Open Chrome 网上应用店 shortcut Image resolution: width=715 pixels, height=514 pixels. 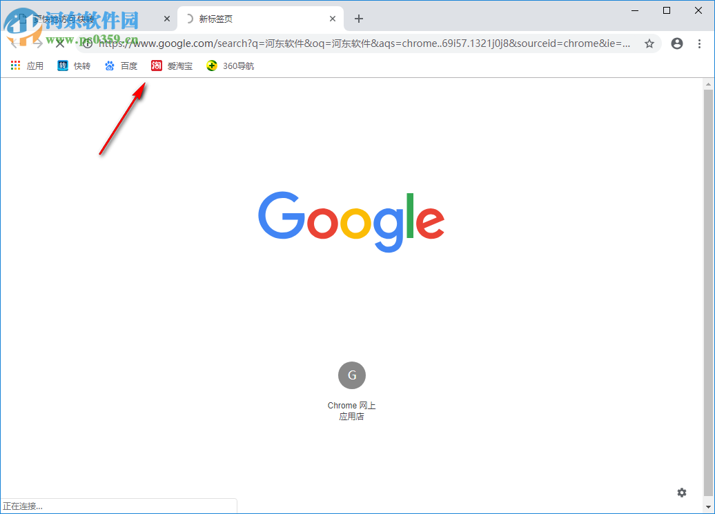[x=351, y=411]
